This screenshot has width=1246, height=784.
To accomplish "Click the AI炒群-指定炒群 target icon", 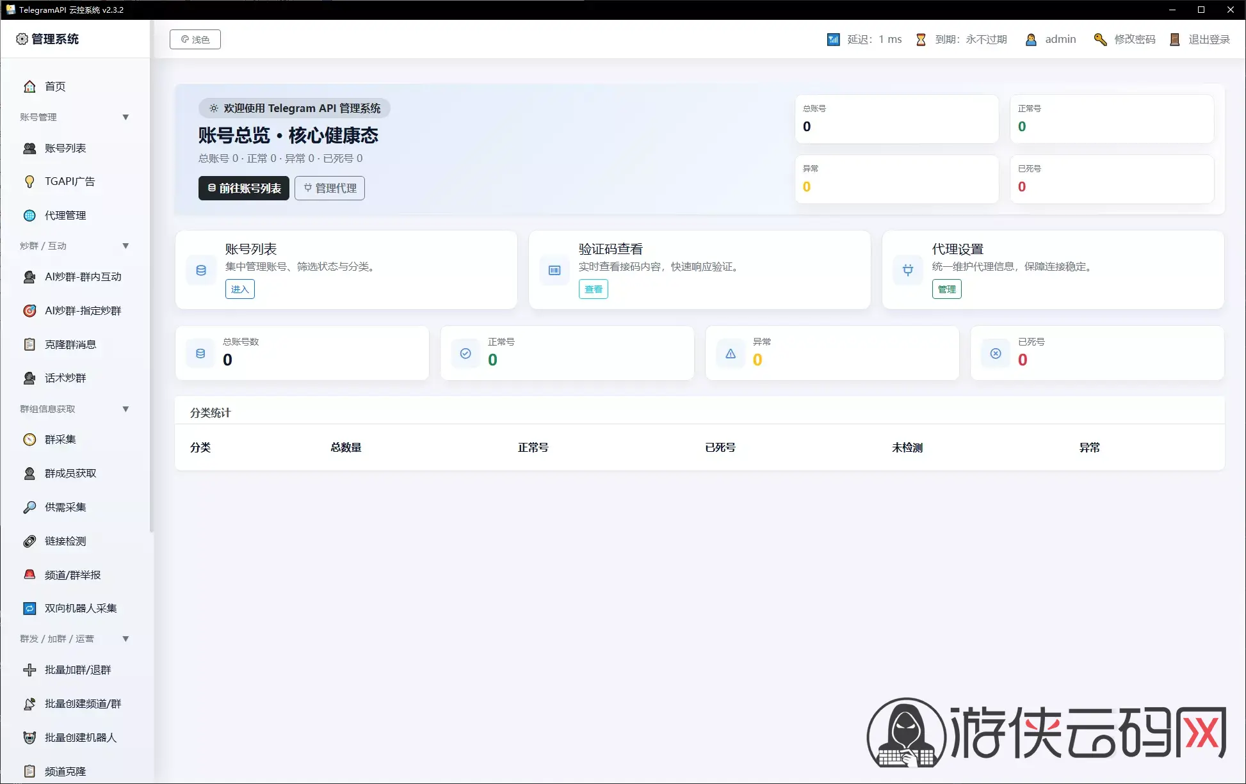I will [29, 310].
